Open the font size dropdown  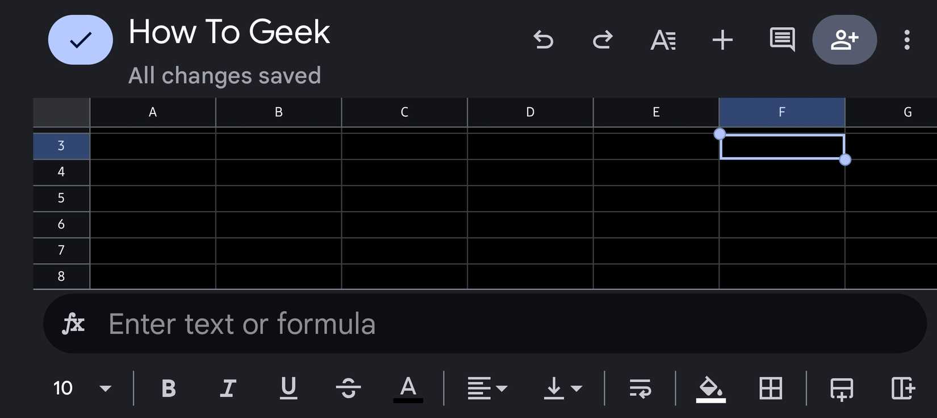pos(80,388)
